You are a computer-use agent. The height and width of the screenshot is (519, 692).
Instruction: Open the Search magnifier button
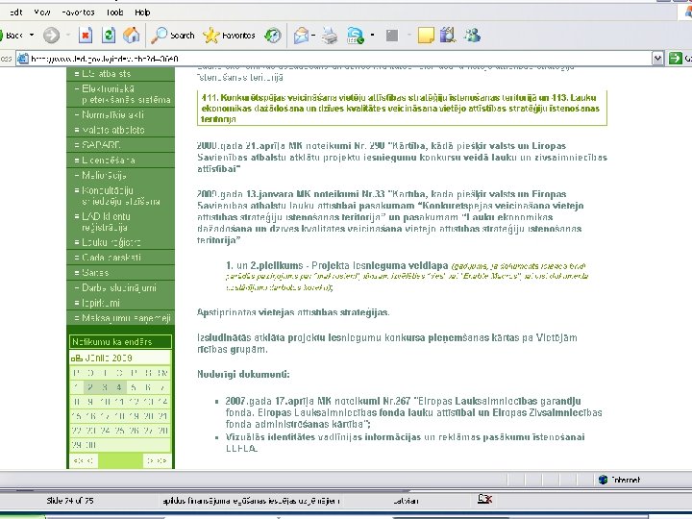coord(173,36)
